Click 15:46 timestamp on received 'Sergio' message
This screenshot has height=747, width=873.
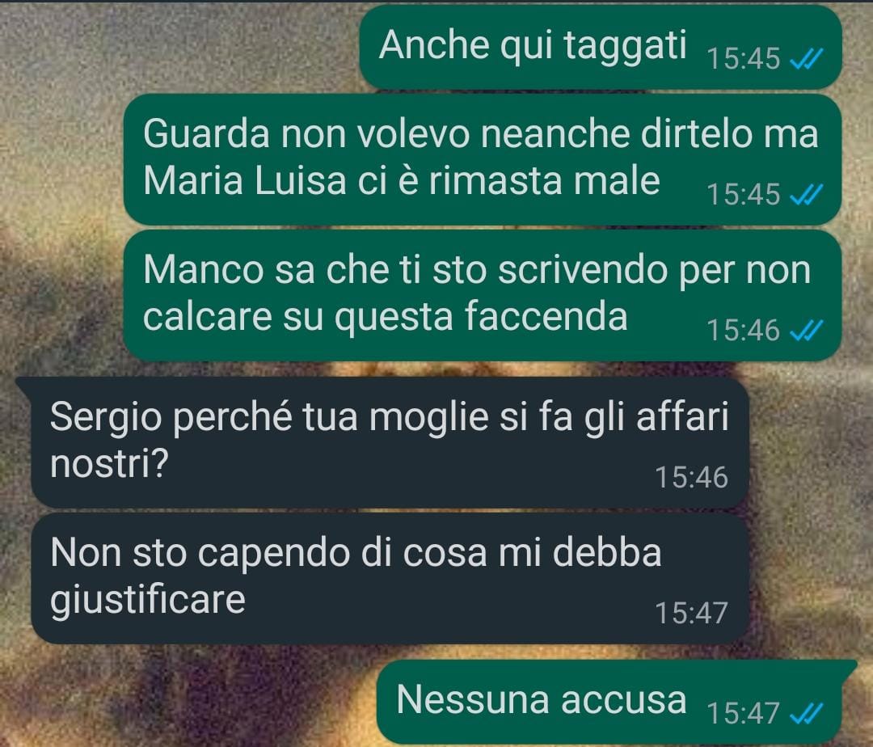[691, 478]
